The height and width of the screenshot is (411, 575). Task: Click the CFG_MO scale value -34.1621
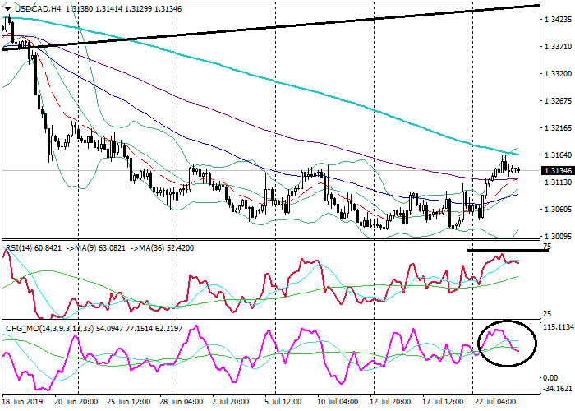(557, 387)
